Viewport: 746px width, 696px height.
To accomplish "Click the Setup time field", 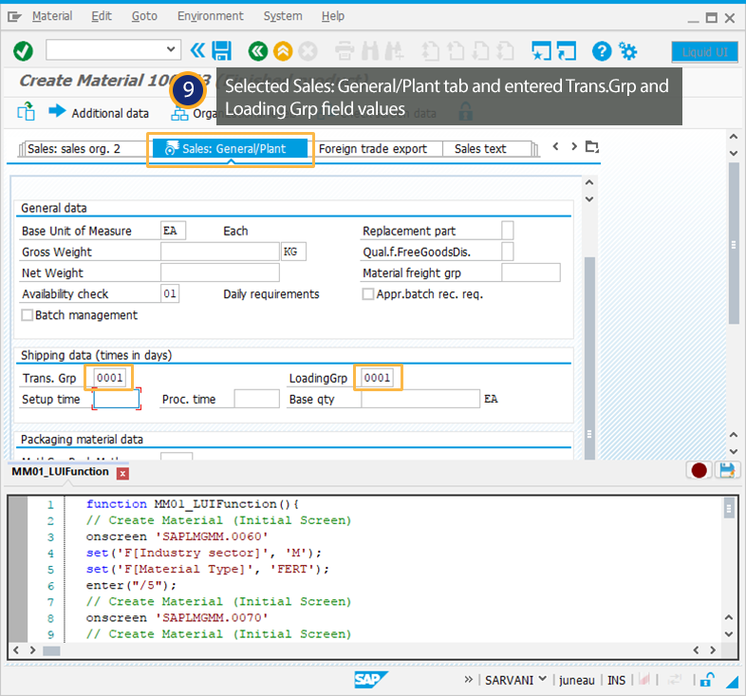I will click(x=117, y=399).
